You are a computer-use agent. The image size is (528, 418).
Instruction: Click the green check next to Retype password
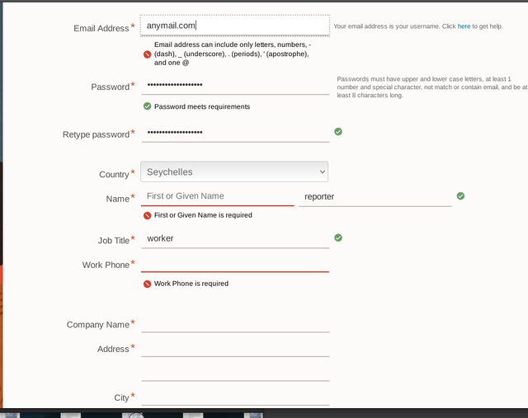338,132
